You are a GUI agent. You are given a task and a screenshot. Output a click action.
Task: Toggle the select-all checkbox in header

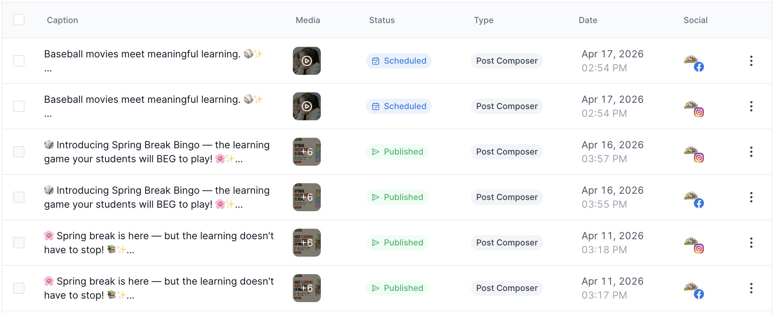coord(19,20)
